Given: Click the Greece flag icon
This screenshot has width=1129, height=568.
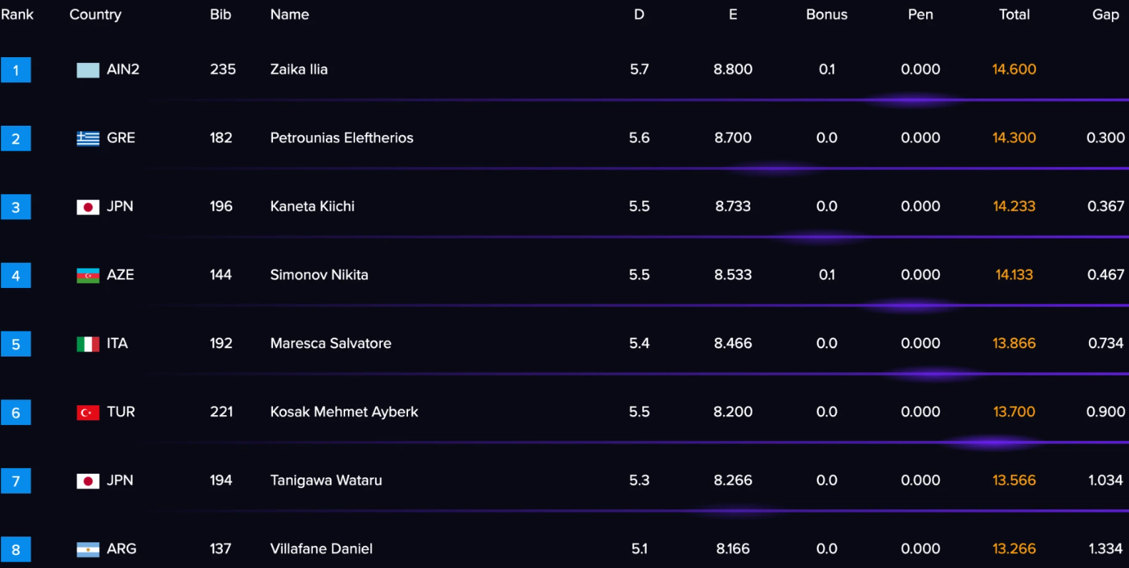Looking at the screenshot, I should (x=88, y=139).
